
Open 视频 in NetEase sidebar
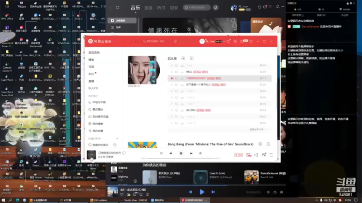[x=91, y=67]
